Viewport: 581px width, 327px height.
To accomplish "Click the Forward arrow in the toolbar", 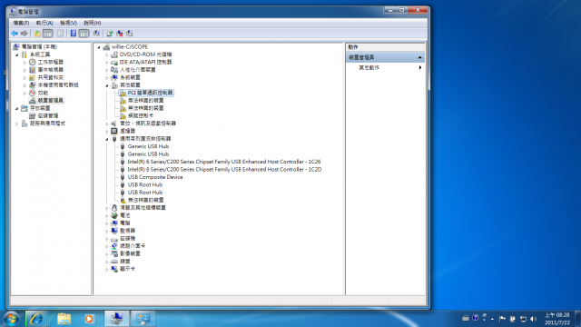I will point(25,34).
